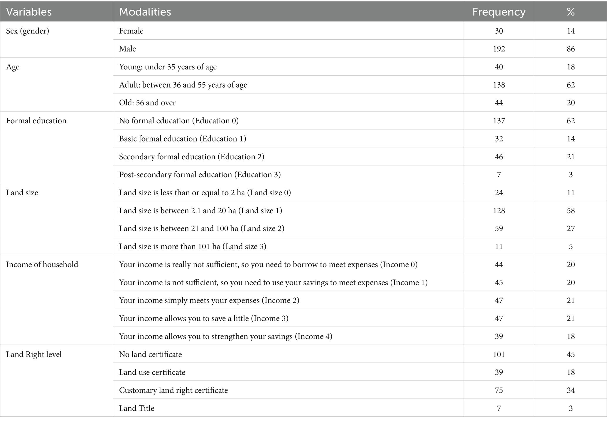Select the Formal education variable cell
The image size is (607, 422).
tap(36, 121)
